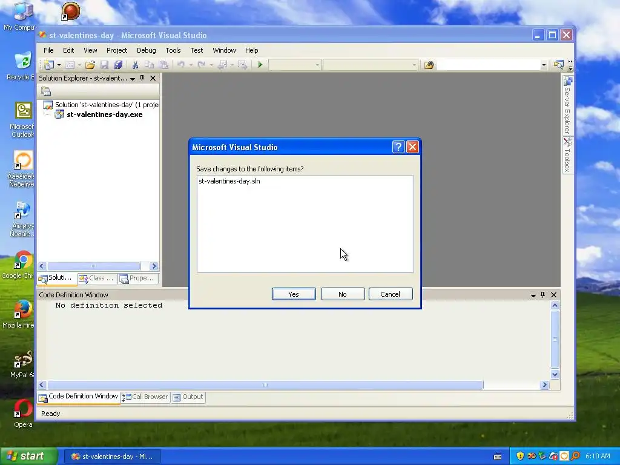Image resolution: width=620 pixels, height=465 pixels.
Task: Select Solution 'st-valentines-day' tree node
Action: [x=101, y=105]
